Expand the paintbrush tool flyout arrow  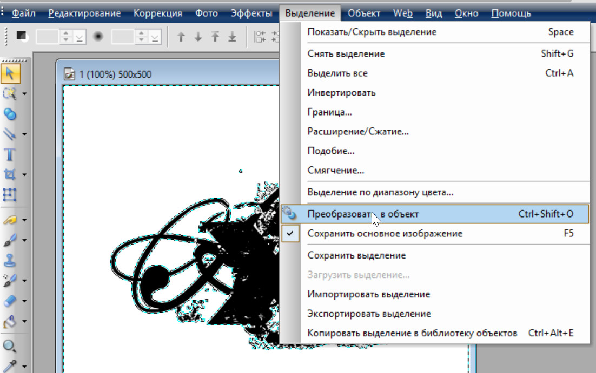(24, 240)
